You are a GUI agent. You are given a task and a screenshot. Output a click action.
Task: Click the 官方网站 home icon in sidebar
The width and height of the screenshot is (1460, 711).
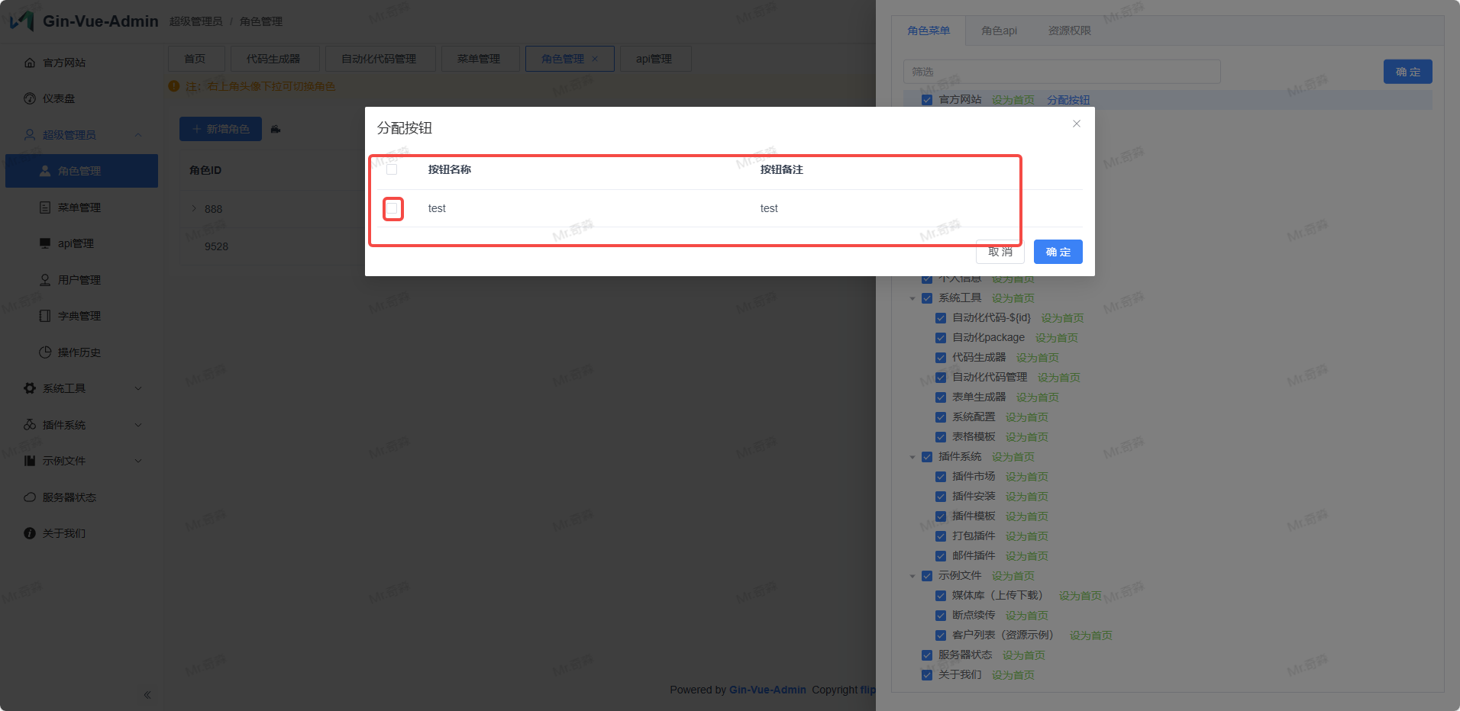pyautogui.click(x=30, y=63)
